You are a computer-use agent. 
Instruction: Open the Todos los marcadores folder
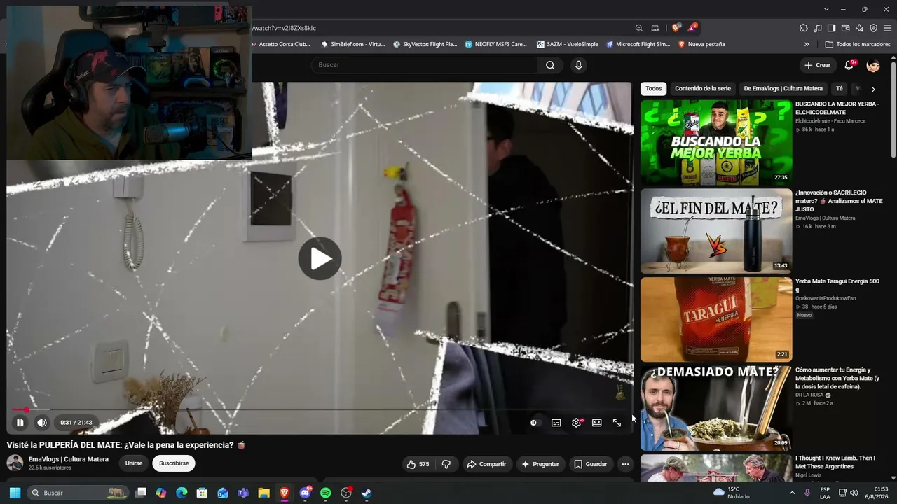coord(858,44)
